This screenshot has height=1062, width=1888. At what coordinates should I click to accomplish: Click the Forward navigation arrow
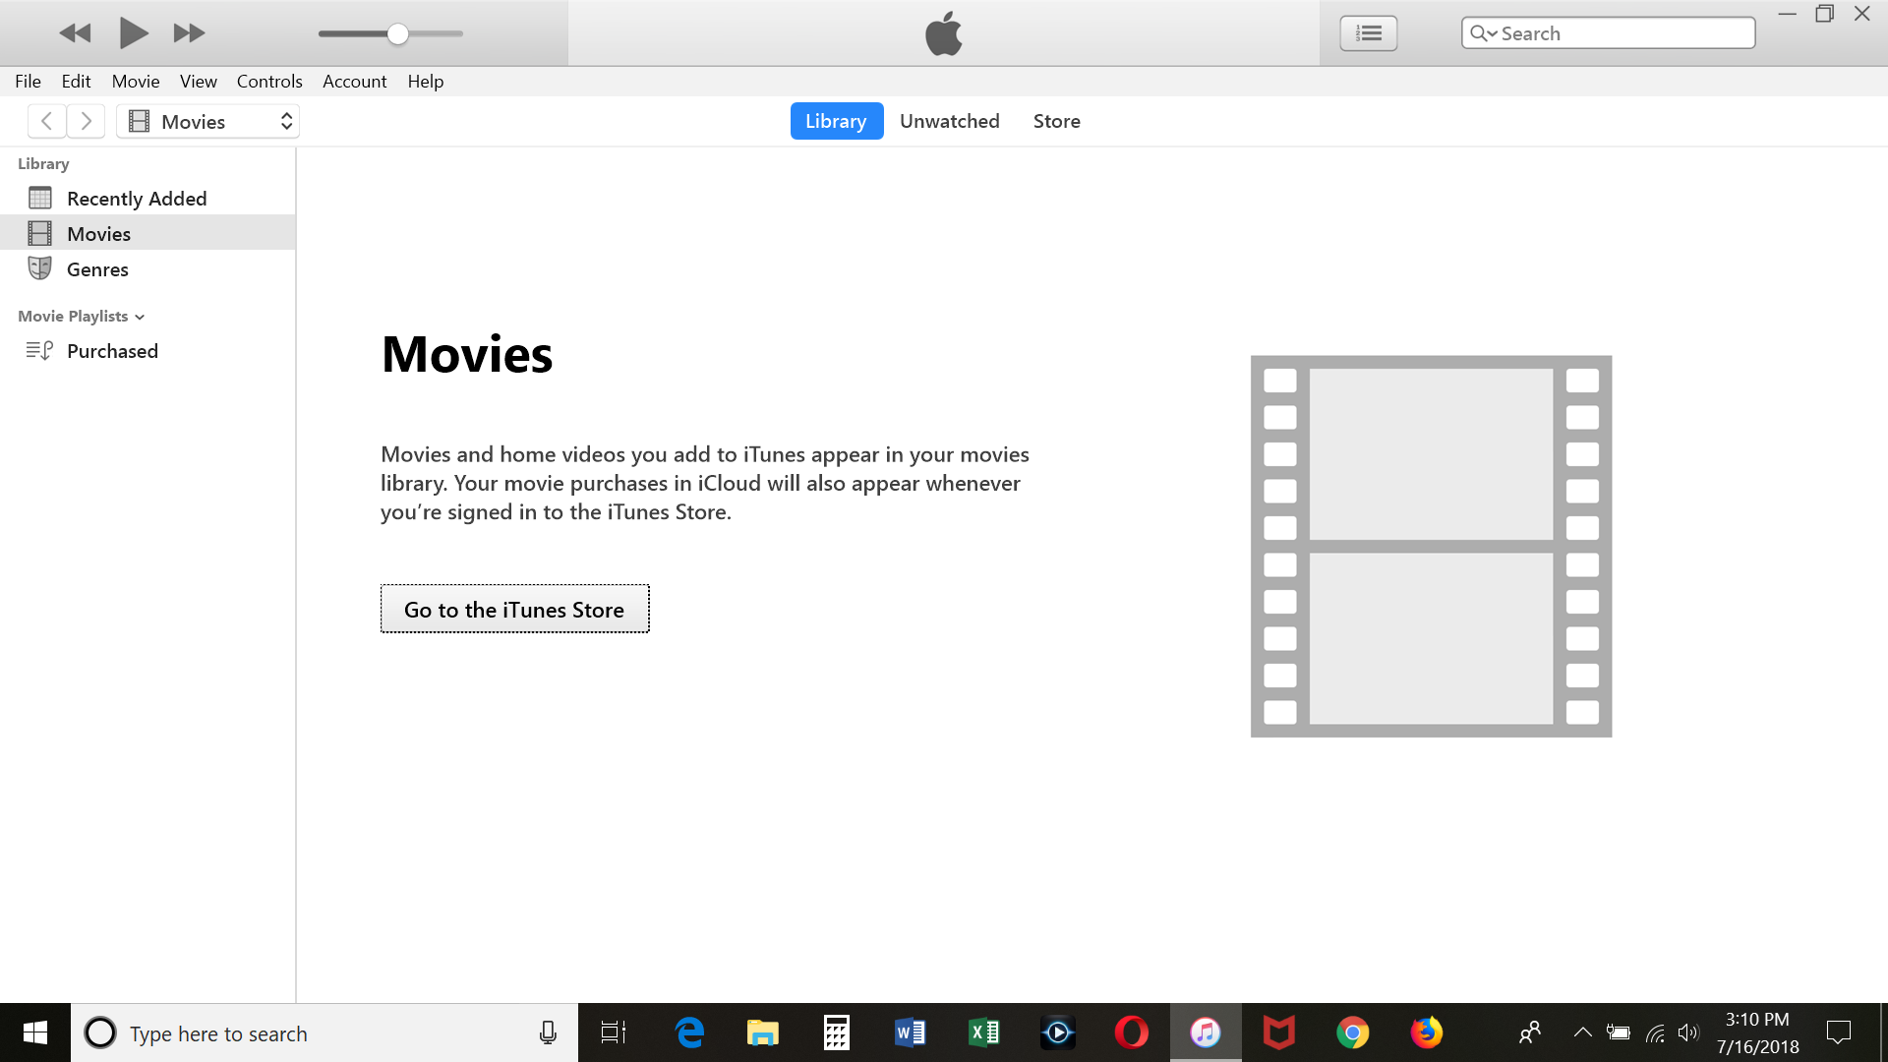click(87, 121)
